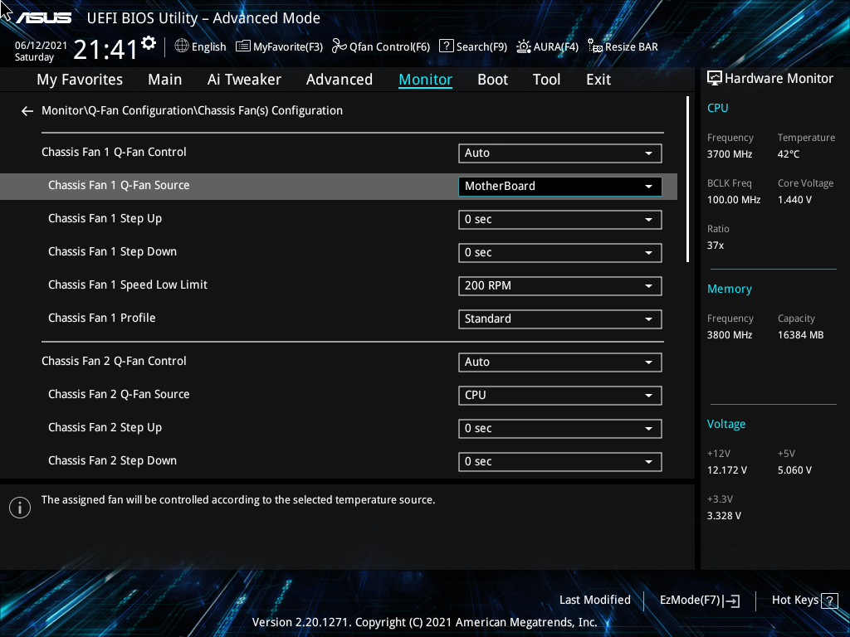Click the Resize BAR icon

click(x=594, y=46)
